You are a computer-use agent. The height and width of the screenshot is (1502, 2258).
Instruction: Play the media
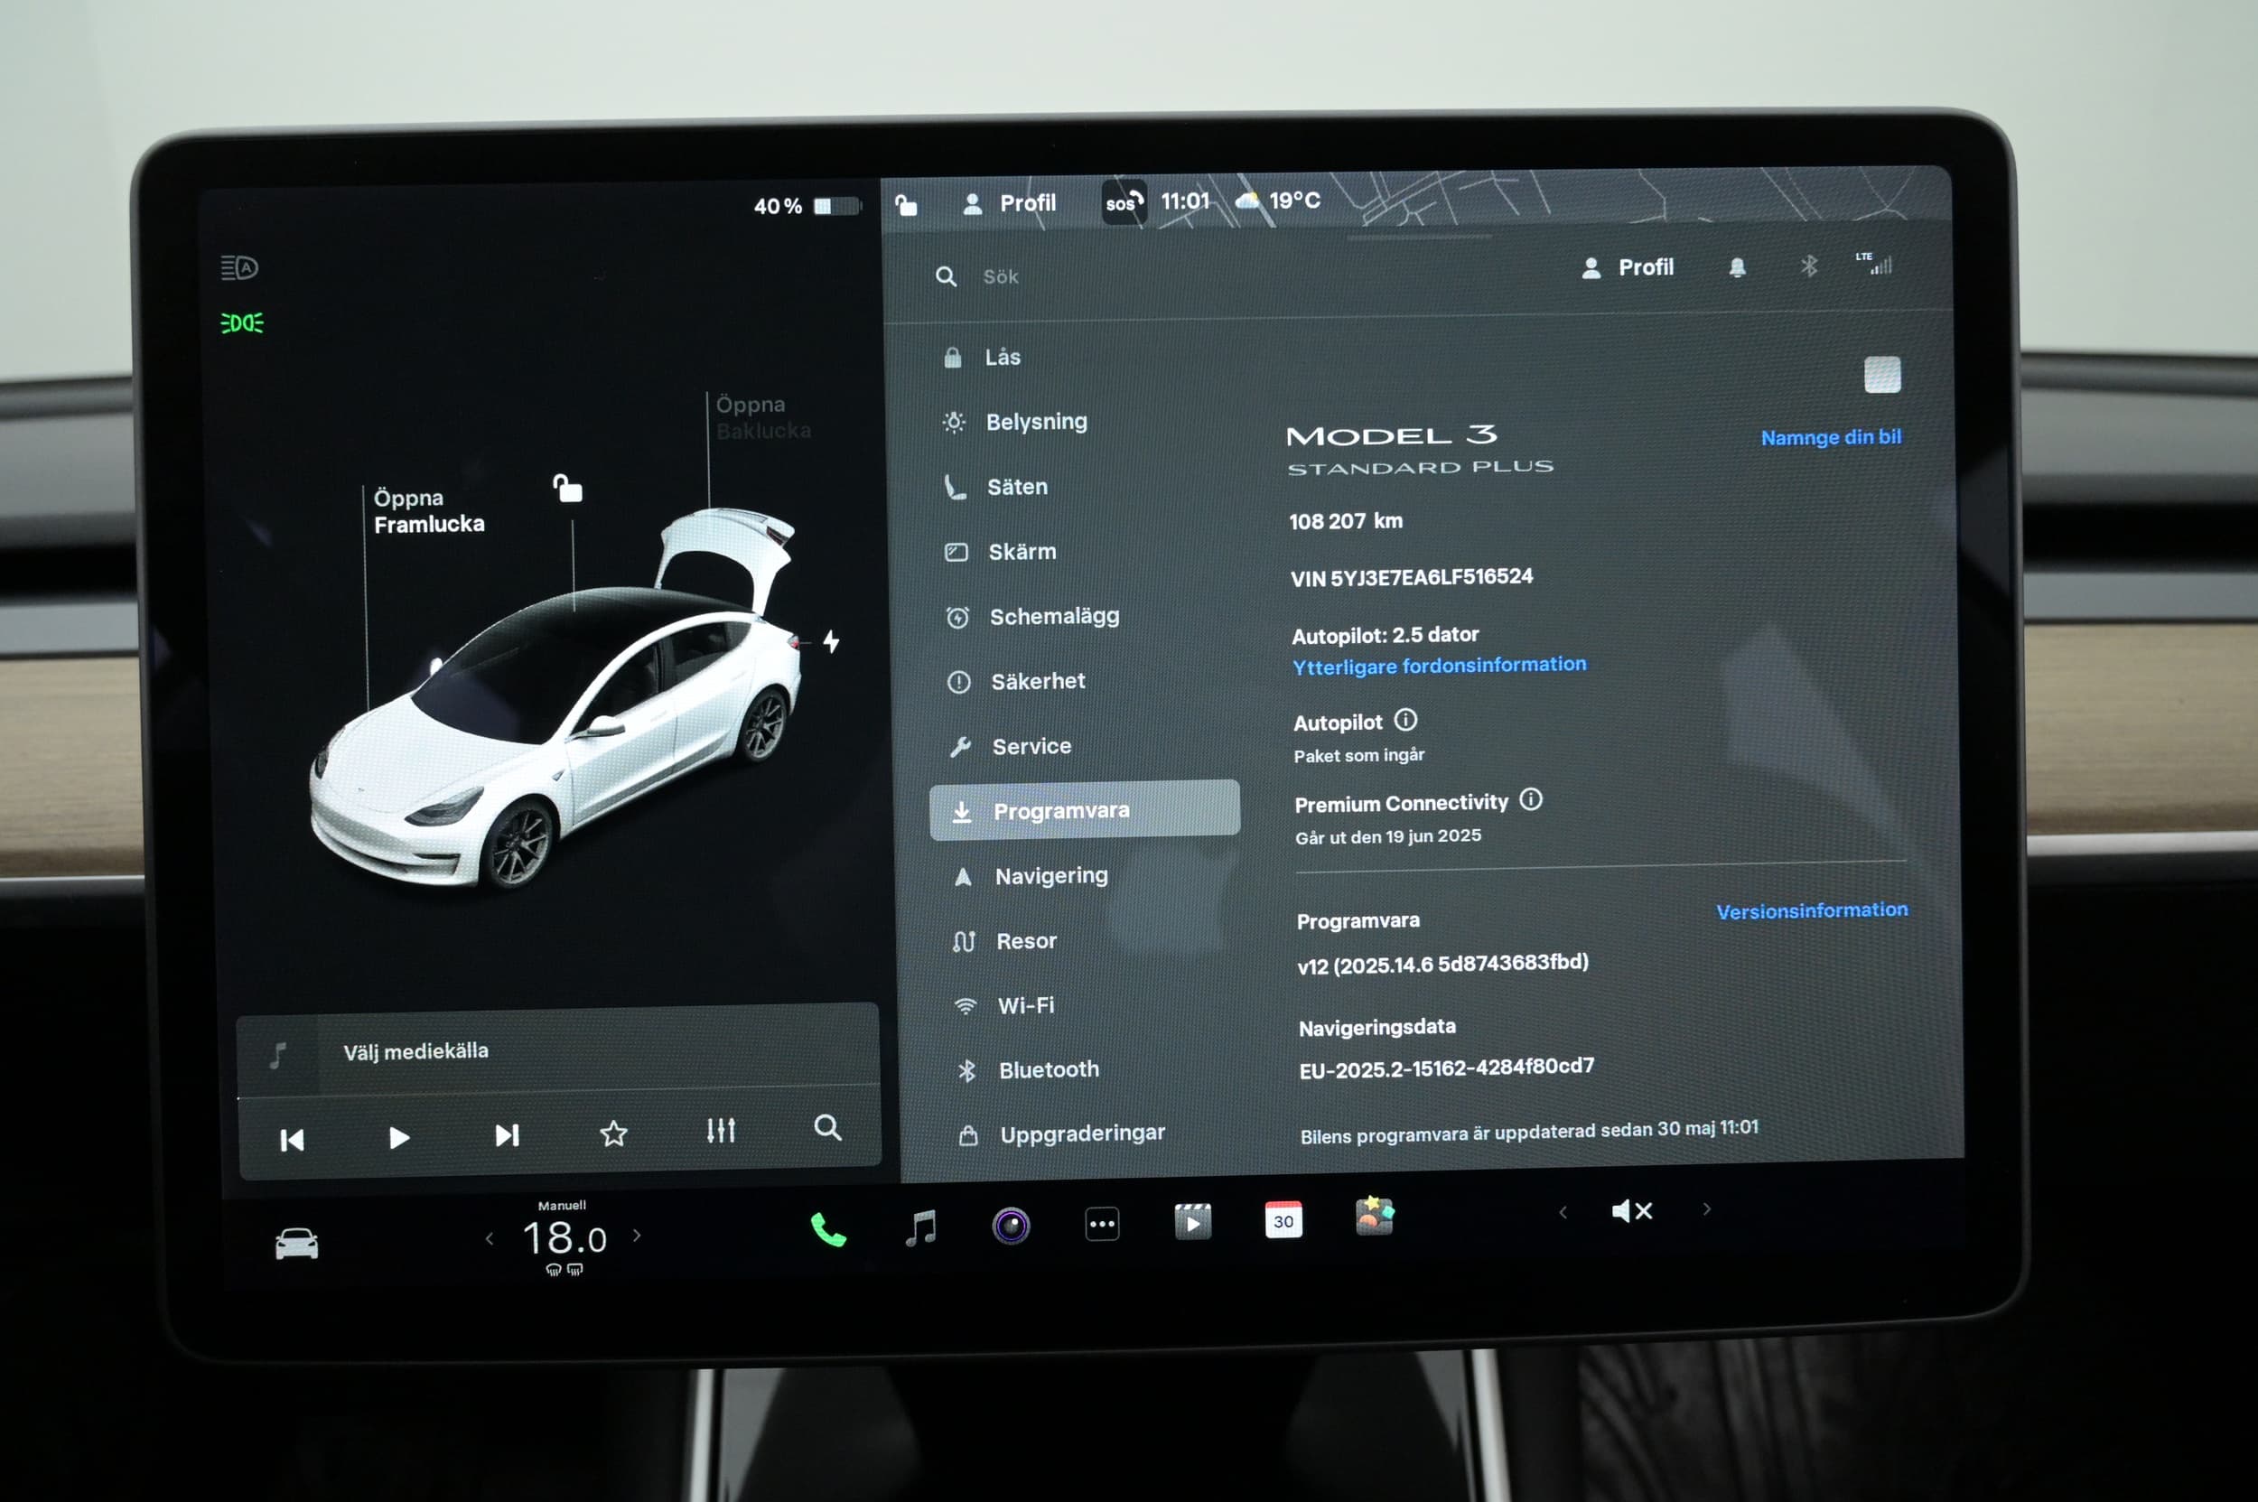(x=399, y=1137)
